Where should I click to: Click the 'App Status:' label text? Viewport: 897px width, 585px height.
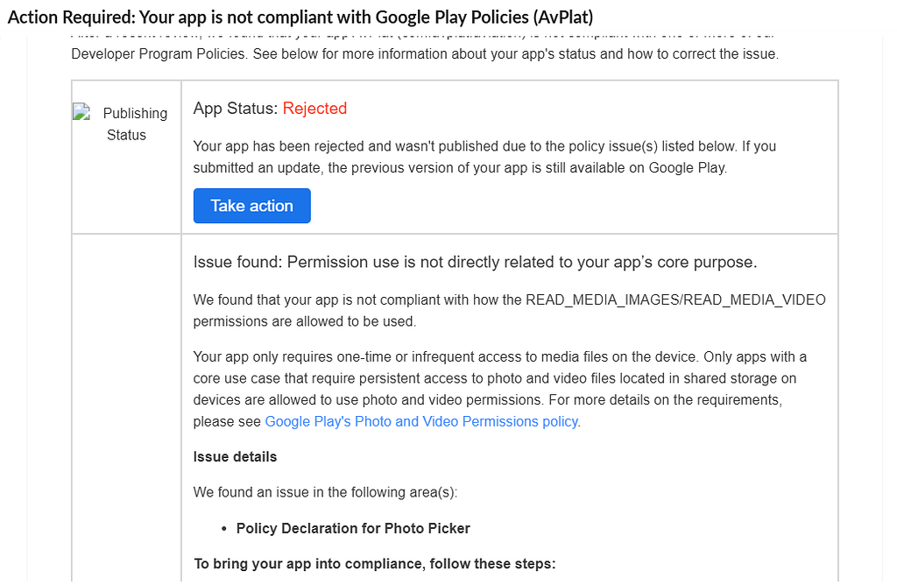[x=235, y=108]
